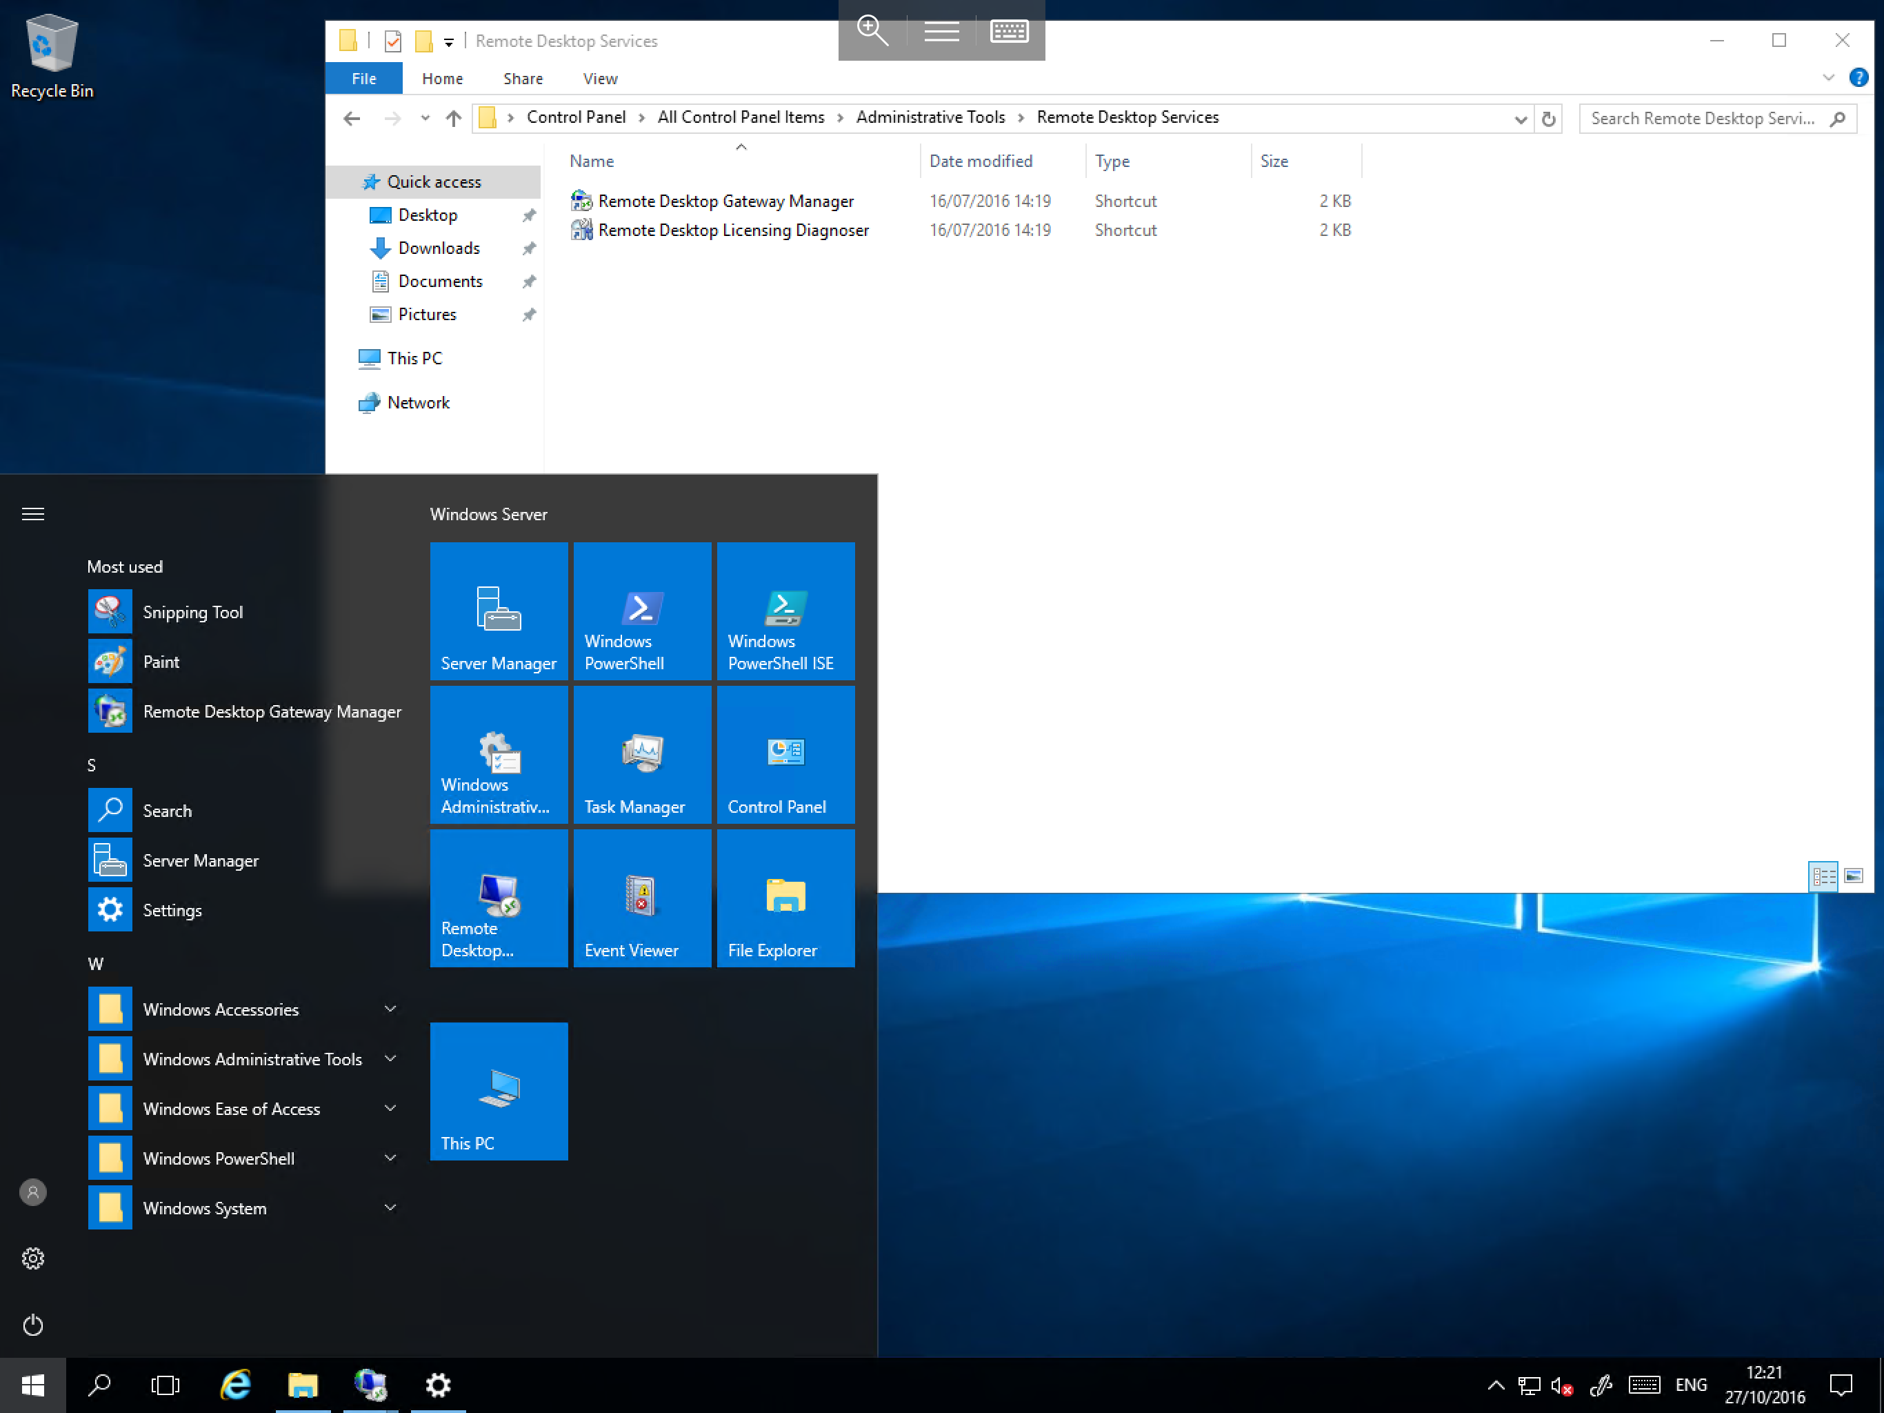The image size is (1884, 1413).
Task: Open Search app in Start list
Action: (x=247, y=811)
